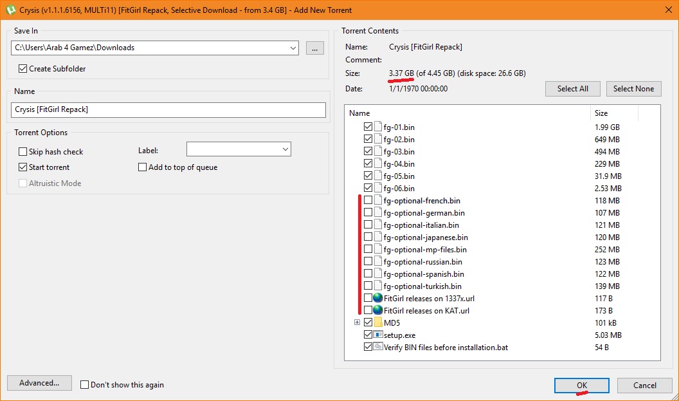Click the fg-optional-mp-files.bin file icon

point(377,249)
